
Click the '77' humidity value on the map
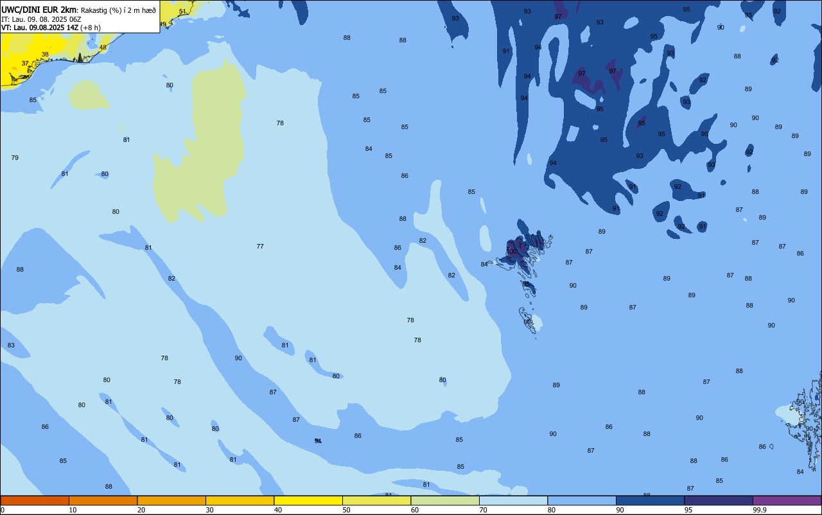coord(260,247)
